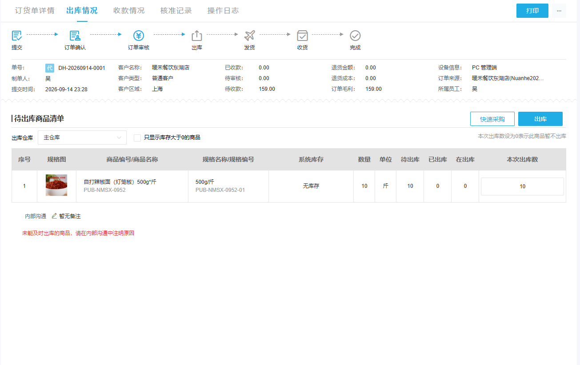Click the 商品编号/商品名称 column header
Image resolution: width=580 pixels, height=365 pixels.
click(x=132, y=159)
